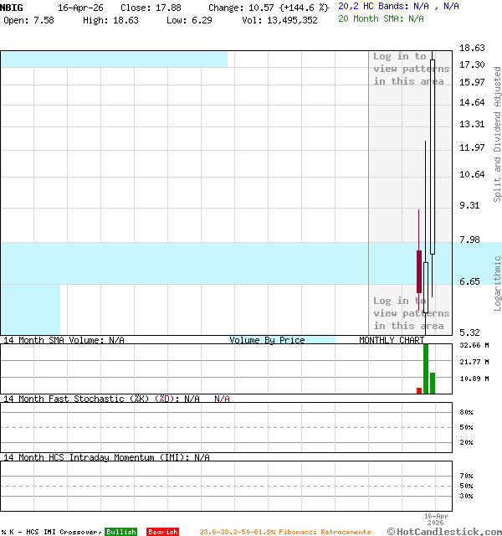Viewport: 502px width, 536px height.
Task: Select the upper 'Log in to view patterns' notice
Action: pos(410,69)
